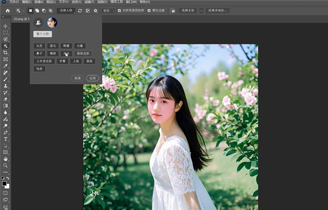Select the Horizontal Type tool

click(x=5, y=139)
